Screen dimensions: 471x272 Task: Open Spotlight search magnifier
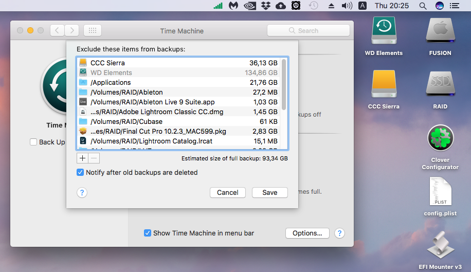point(423,6)
